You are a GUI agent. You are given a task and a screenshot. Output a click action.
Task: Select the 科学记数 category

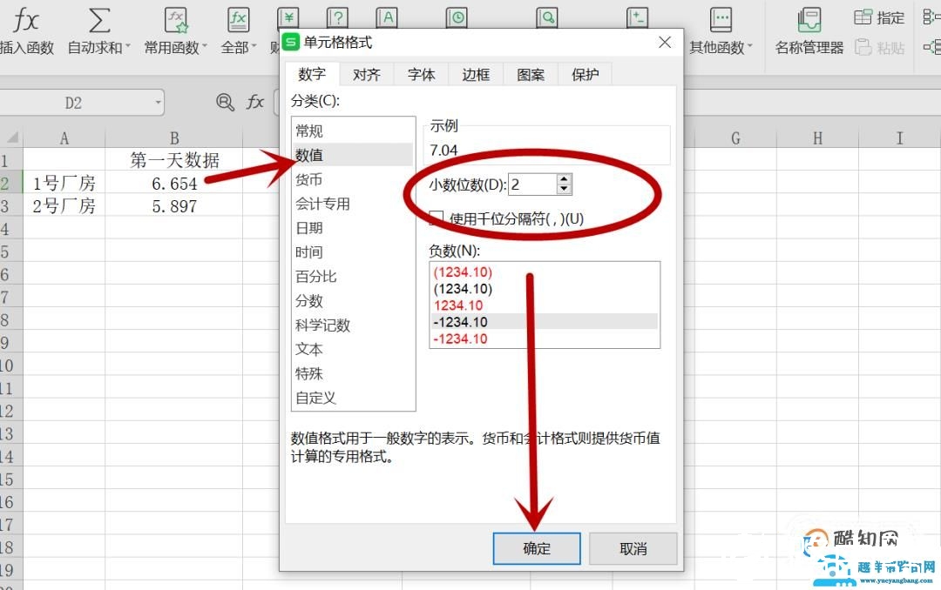(x=353, y=325)
